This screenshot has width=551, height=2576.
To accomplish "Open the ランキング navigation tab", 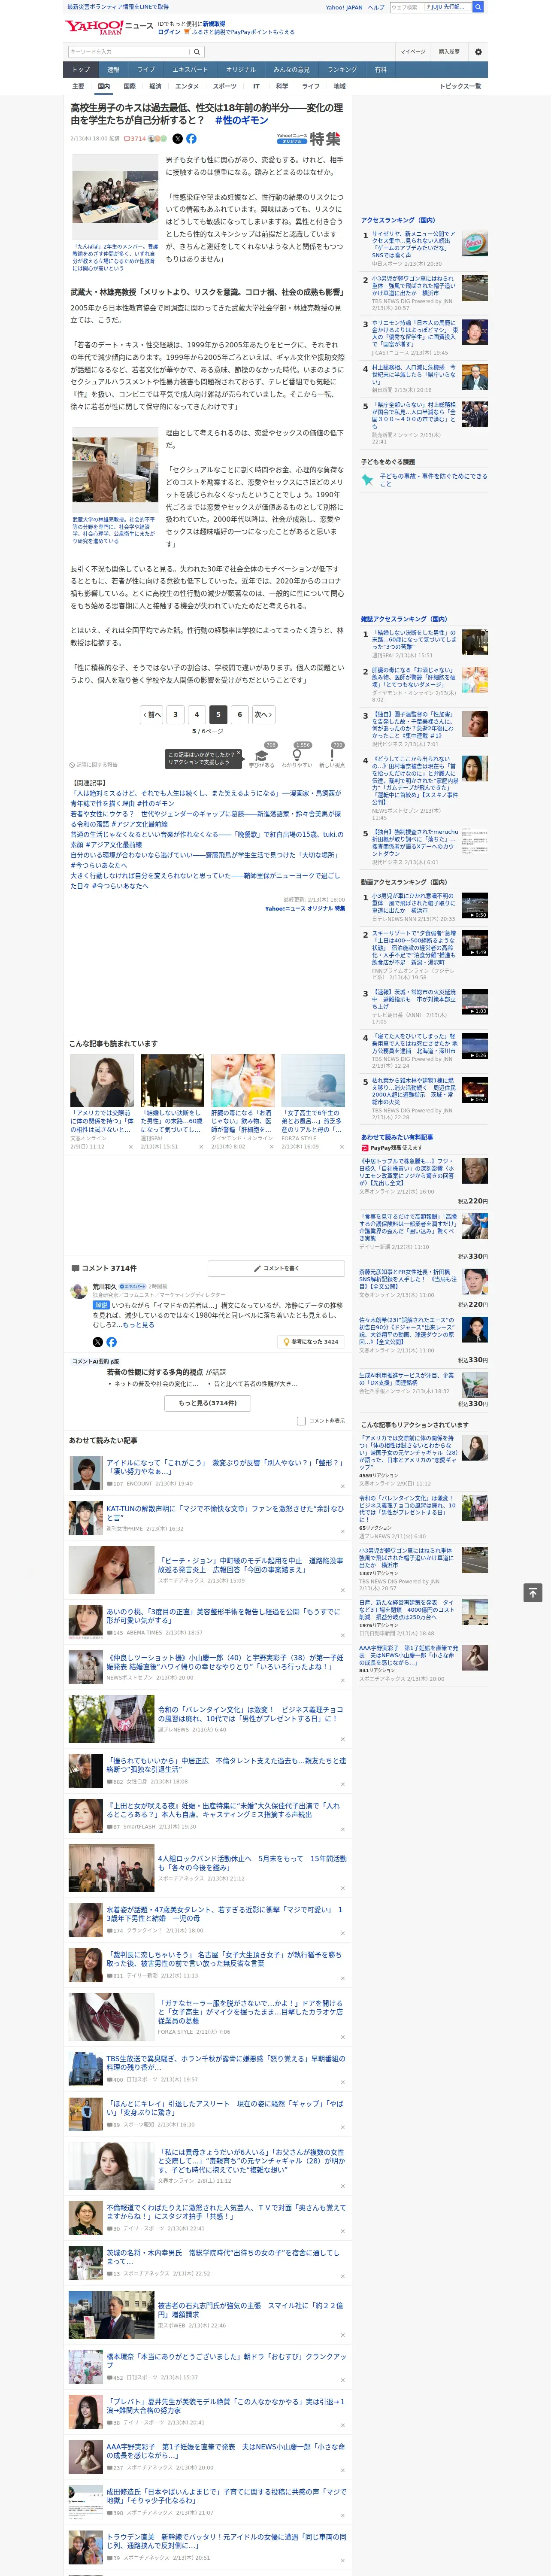I will [x=342, y=70].
